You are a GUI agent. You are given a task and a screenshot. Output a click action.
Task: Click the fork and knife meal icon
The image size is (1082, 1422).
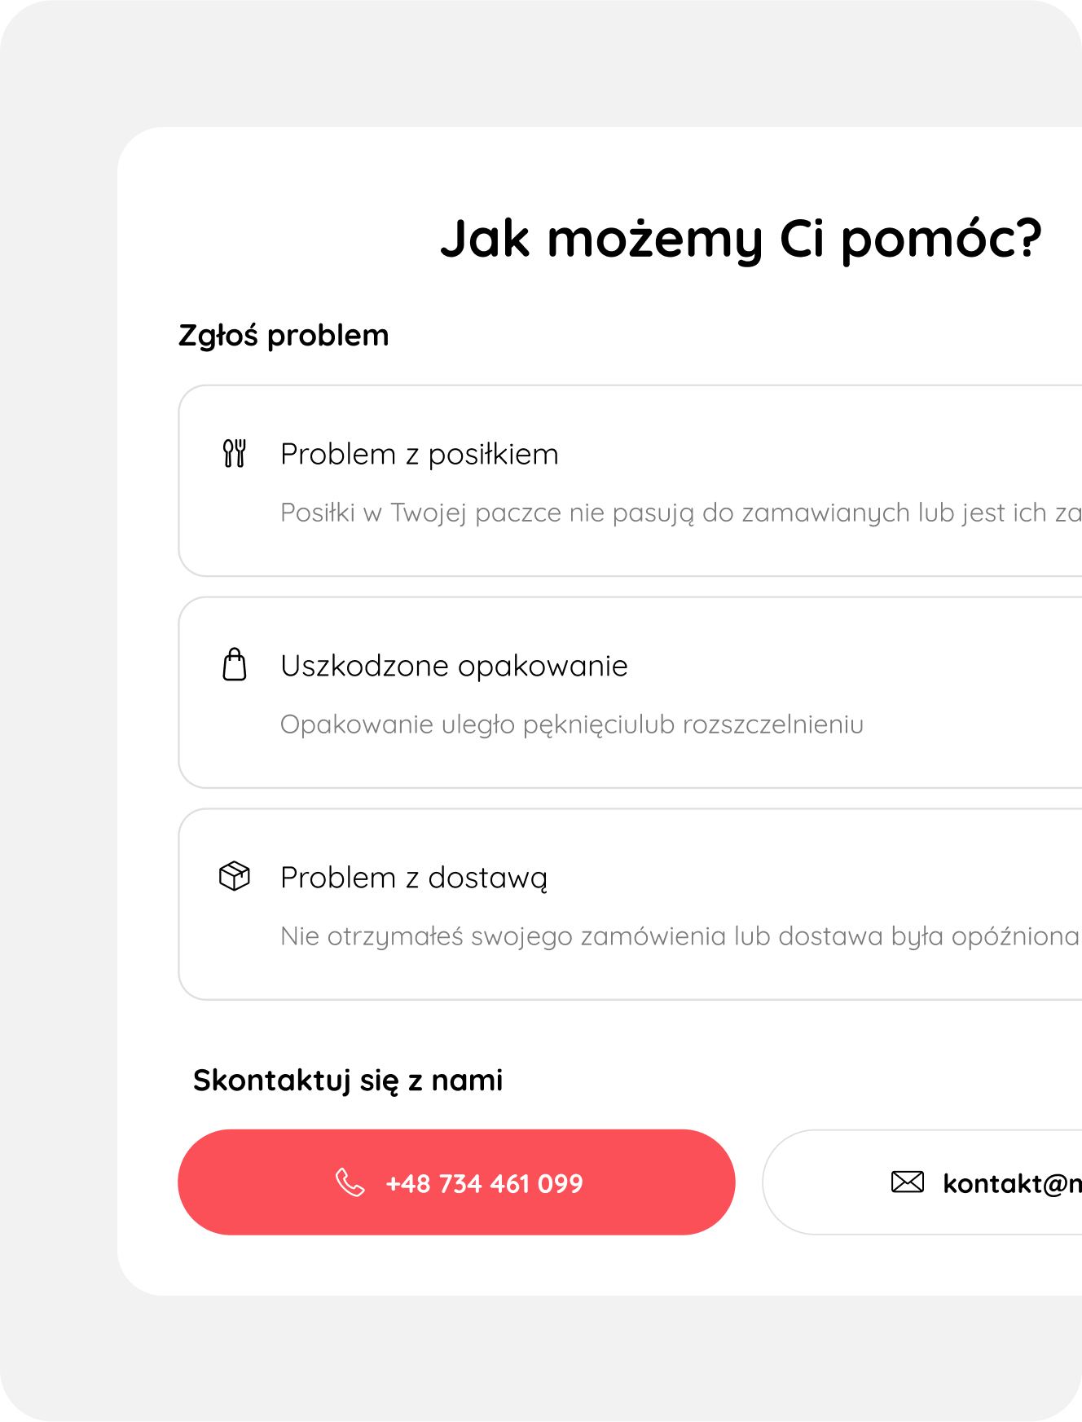(x=235, y=453)
